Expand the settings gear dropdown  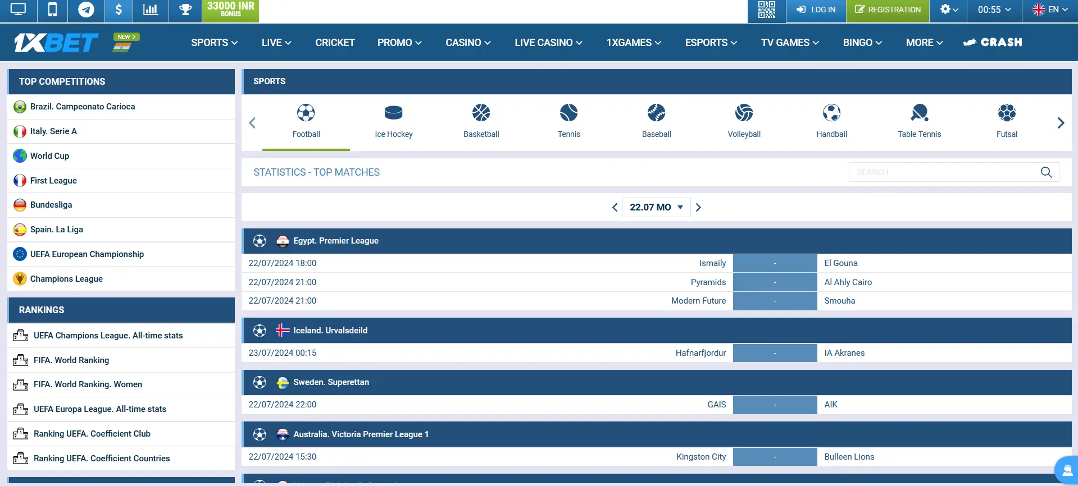coord(948,10)
